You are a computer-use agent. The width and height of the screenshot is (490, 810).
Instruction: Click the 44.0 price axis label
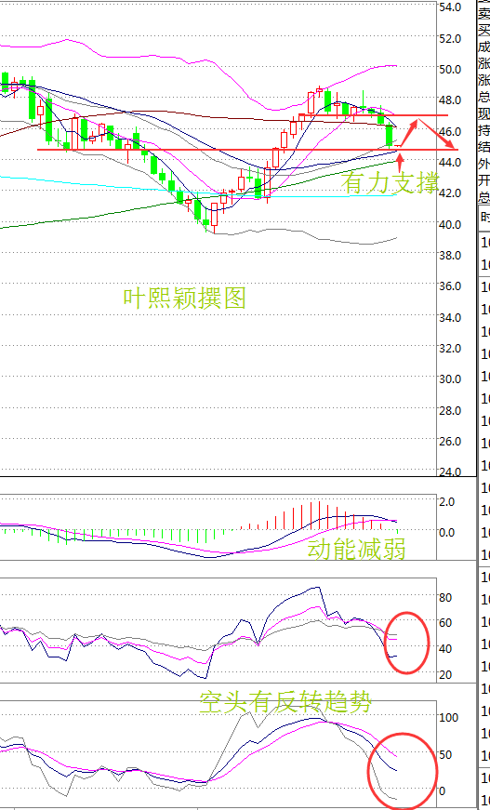point(450,162)
